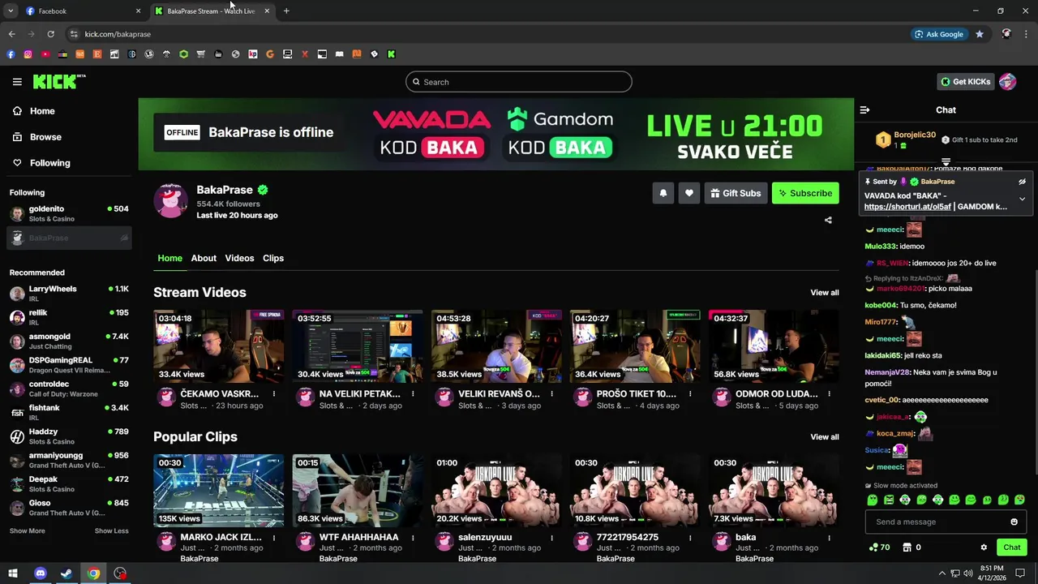Click View all for Stream Videos
Screen dimensions: 1038x584
coord(825,293)
